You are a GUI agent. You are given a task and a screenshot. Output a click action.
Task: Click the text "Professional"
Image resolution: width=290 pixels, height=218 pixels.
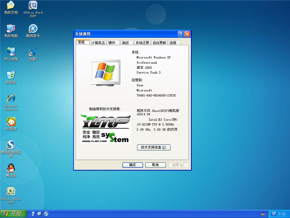[147, 62]
